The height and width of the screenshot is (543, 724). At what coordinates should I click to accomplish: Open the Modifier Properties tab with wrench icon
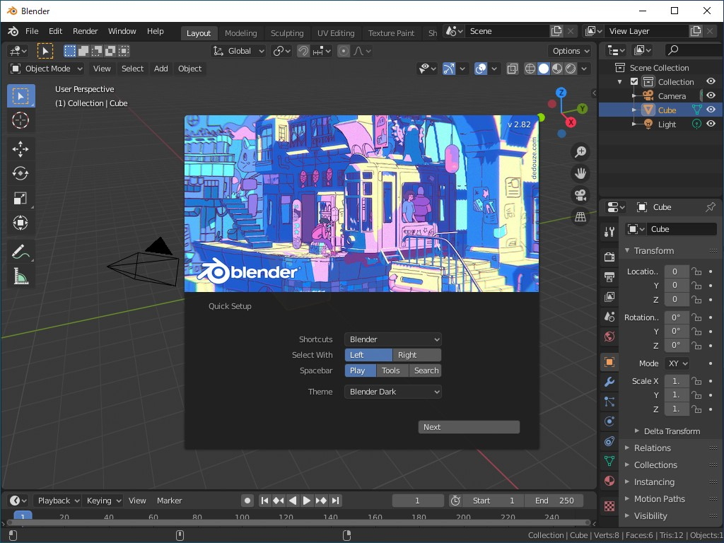coord(608,382)
